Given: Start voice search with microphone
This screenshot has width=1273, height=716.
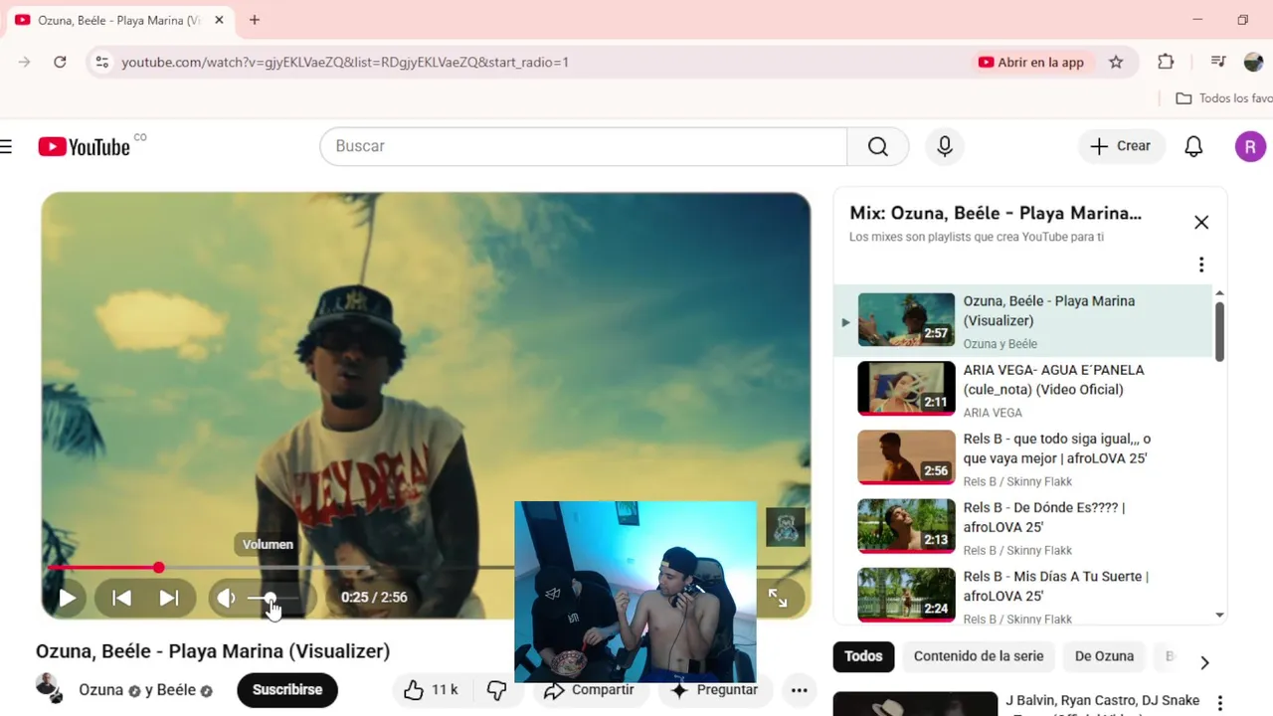Looking at the screenshot, I should coord(945,146).
